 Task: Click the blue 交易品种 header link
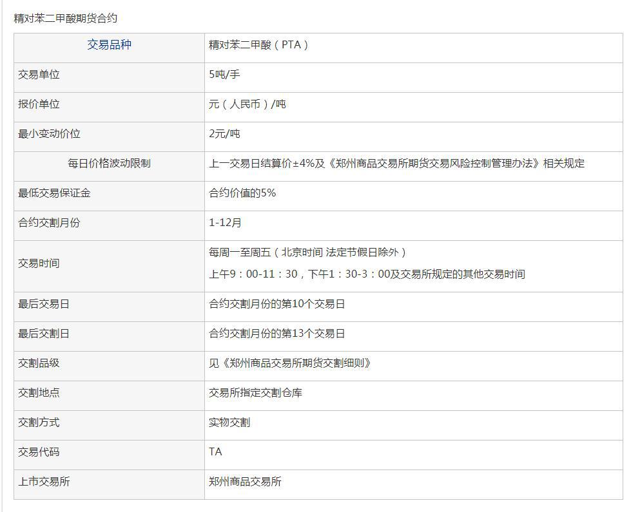[109, 45]
